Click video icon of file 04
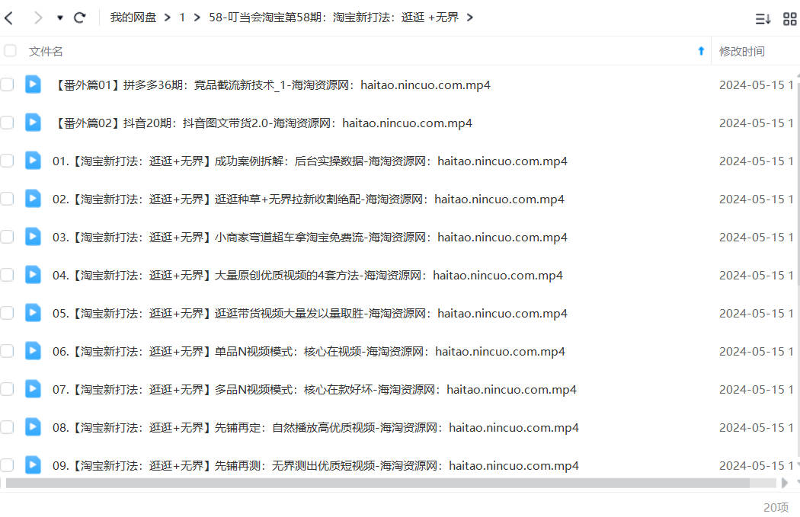The height and width of the screenshot is (517, 800). pos(34,275)
